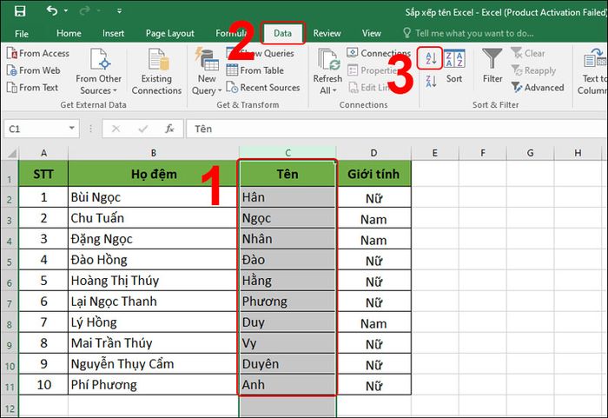Select row 12 header

10,407
